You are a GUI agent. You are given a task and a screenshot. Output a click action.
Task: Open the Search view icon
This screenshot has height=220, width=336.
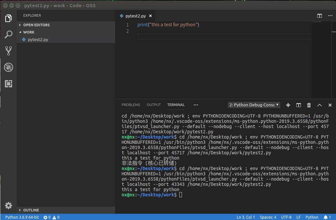click(x=9, y=34)
